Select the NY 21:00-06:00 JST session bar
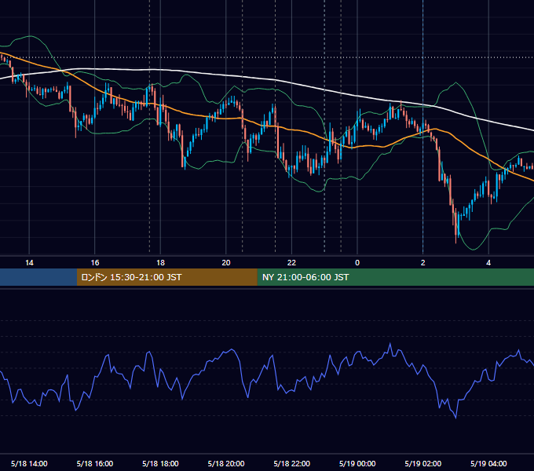Image resolution: width=534 pixels, height=471 pixels. coord(395,277)
